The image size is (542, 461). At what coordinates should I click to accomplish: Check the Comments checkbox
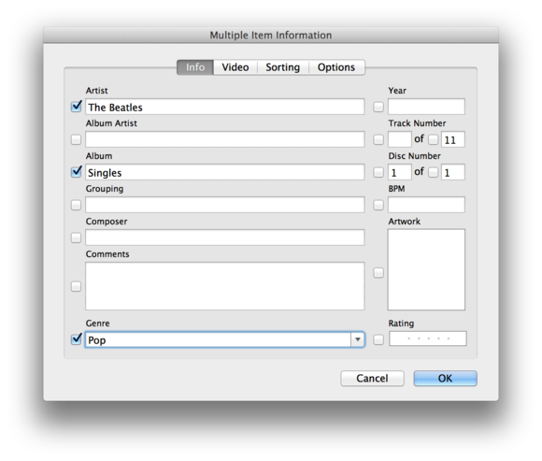tap(76, 286)
